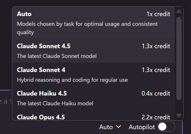Viewport: 191px width, 134px height.
Task: Collapse the Auto model dropdown
Action: [x=110, y=127]
